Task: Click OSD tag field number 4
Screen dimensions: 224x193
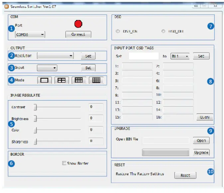Action: pyautogui.click(x=178, y=73)
